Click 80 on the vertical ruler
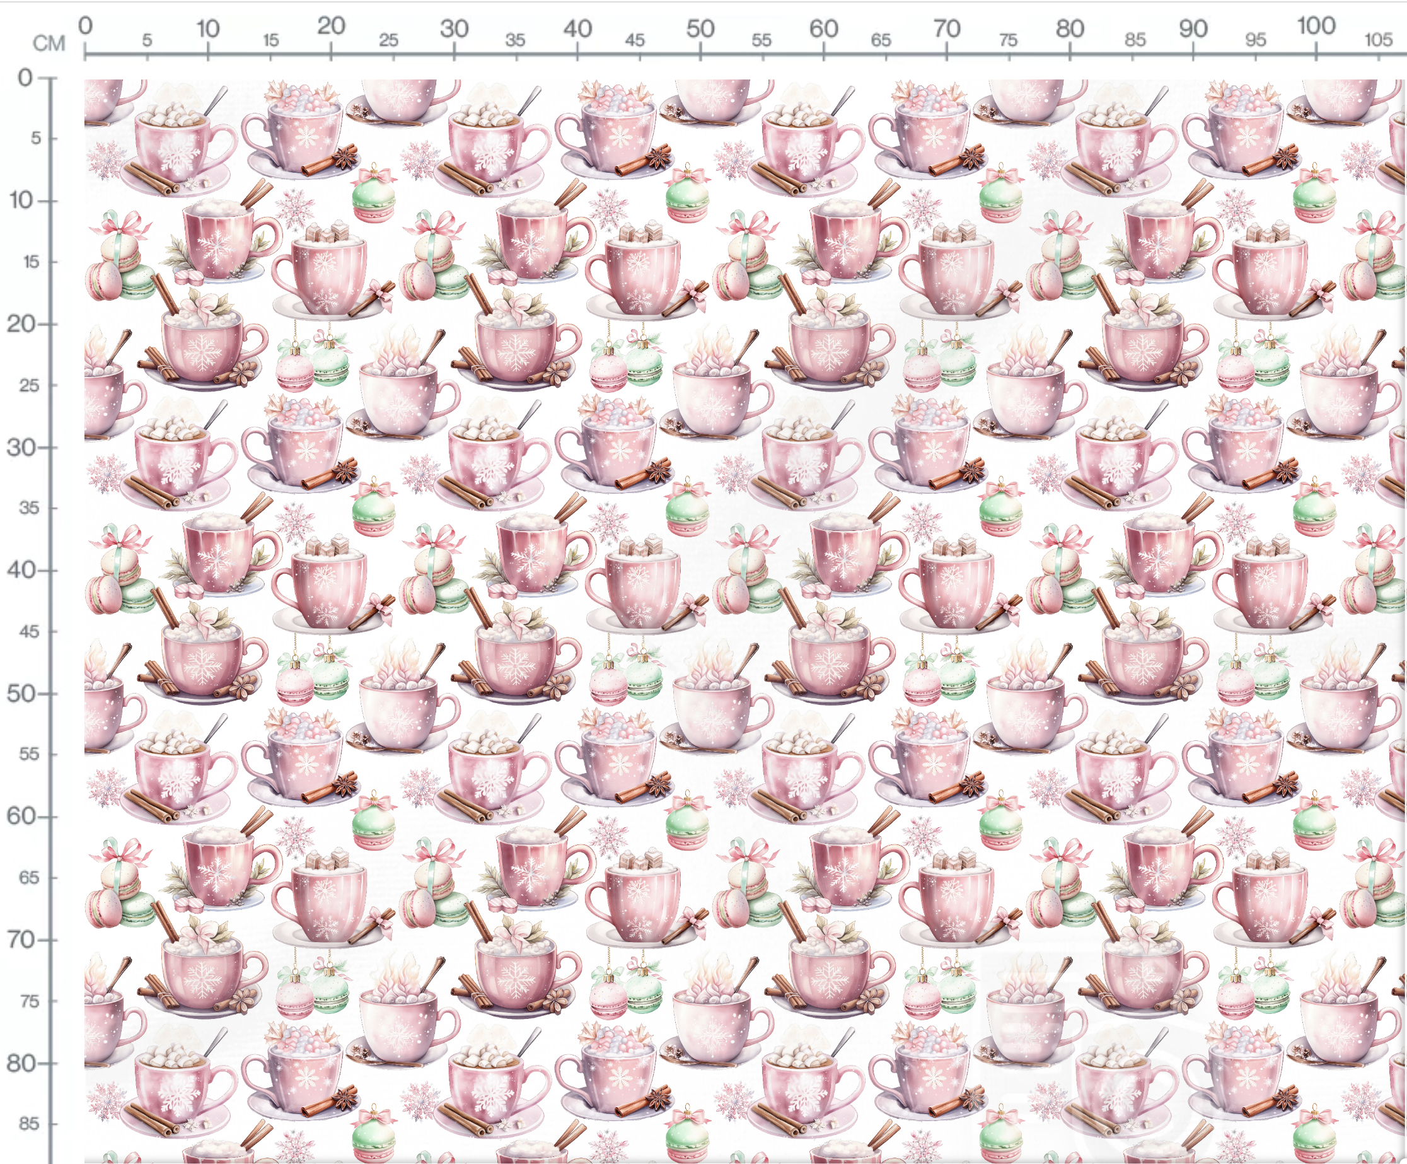This screenshot has width=1407, height=1164. pos(21,1064)
